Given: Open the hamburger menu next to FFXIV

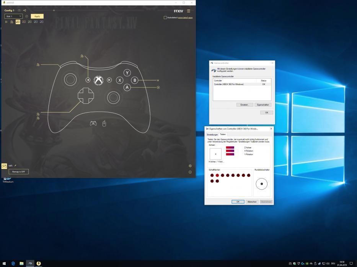Looking at the screenshot, I should 188,11.
